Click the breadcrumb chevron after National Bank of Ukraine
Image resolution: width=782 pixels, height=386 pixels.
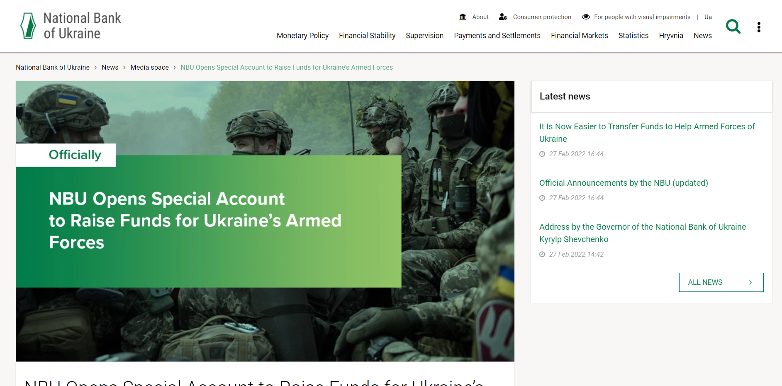tap(95, 68)
